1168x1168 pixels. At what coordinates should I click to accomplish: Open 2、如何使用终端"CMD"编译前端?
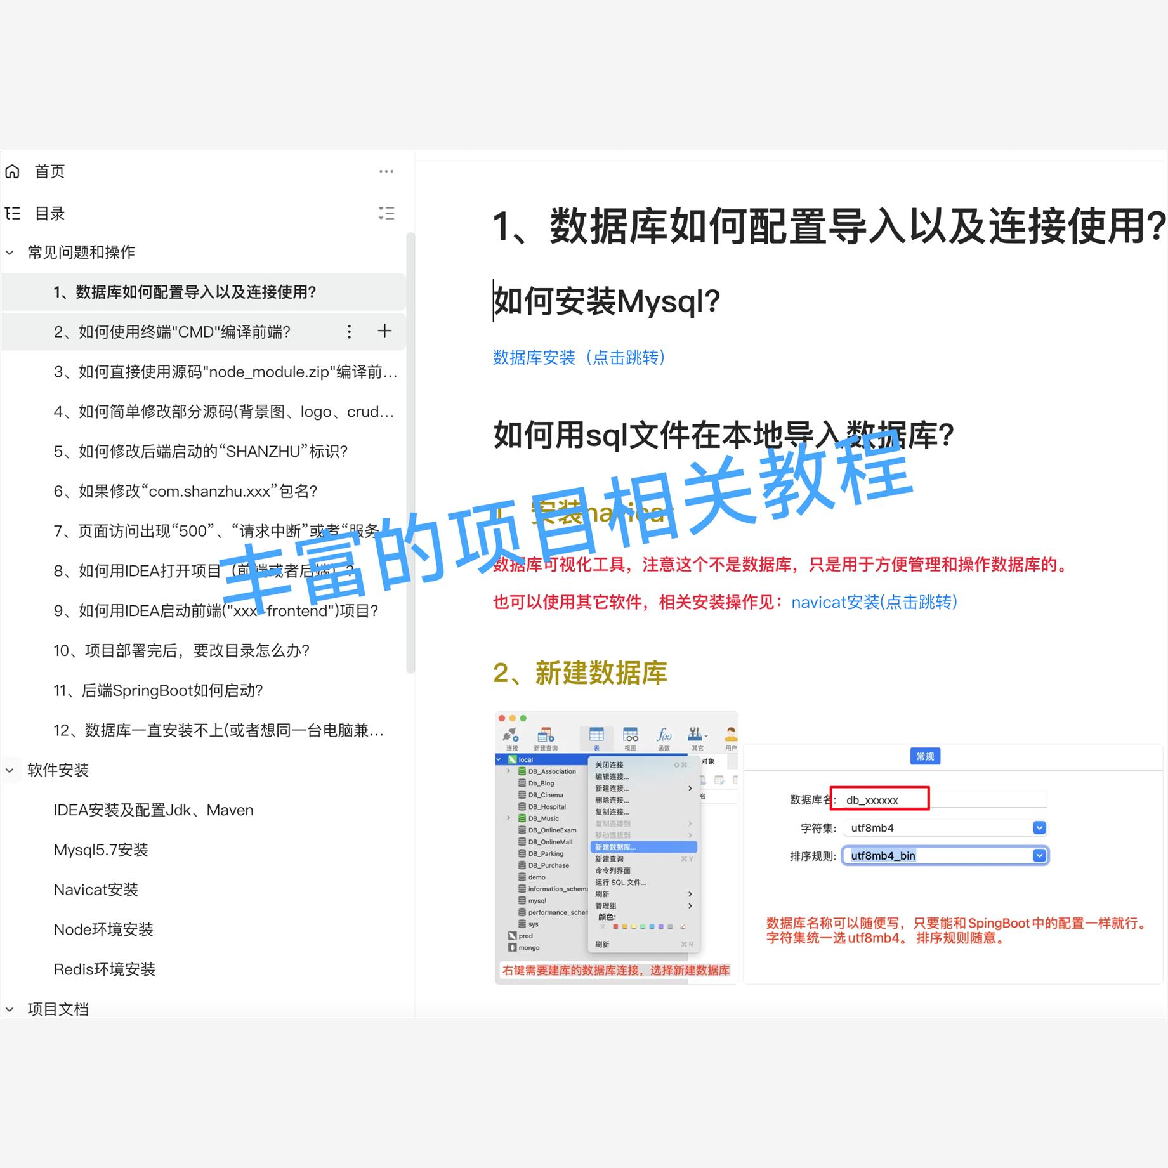[204, 332]
